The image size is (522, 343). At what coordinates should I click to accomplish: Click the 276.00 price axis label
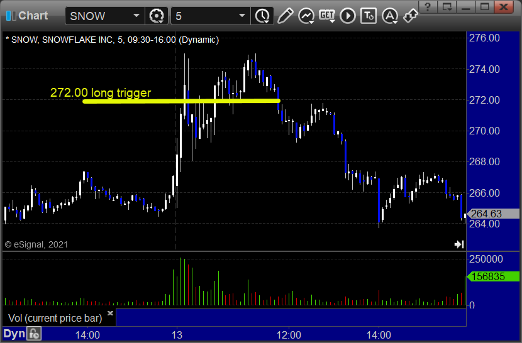(x=484, y=38)
